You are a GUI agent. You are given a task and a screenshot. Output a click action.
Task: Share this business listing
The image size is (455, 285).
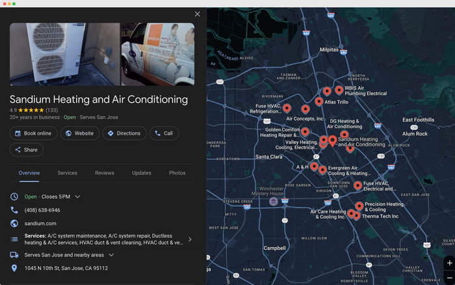[x=27, y=150]
